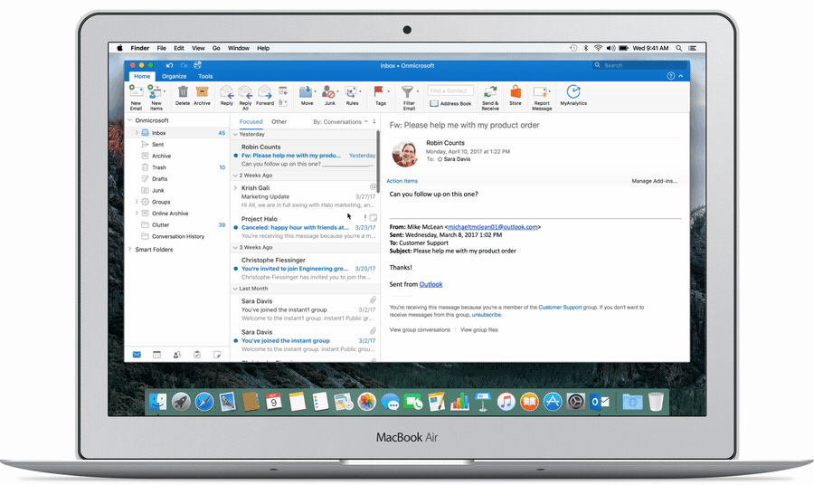
Task: Click the Send & Receive icon
Action: (x=490, y=93)
